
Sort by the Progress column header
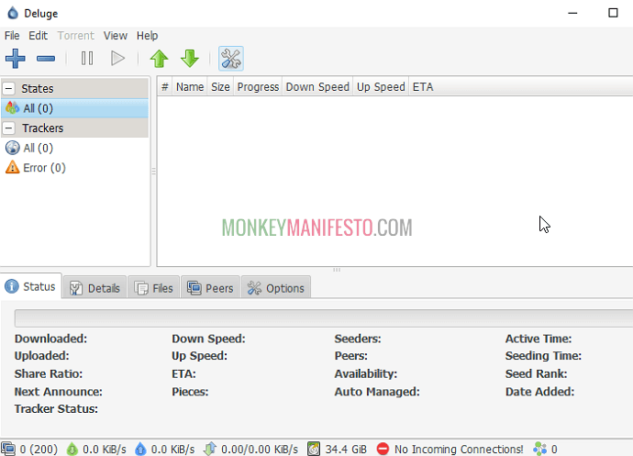click(x=258, y=87)
